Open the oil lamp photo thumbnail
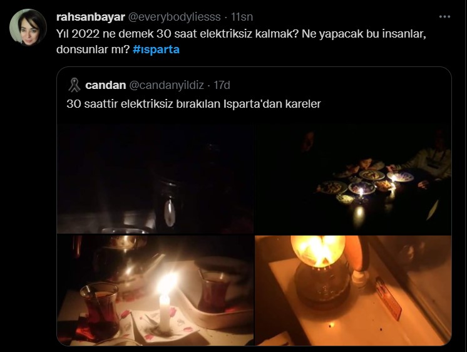Image resolution: width=467 pixels, height=352 pixels. coord(353,290)
